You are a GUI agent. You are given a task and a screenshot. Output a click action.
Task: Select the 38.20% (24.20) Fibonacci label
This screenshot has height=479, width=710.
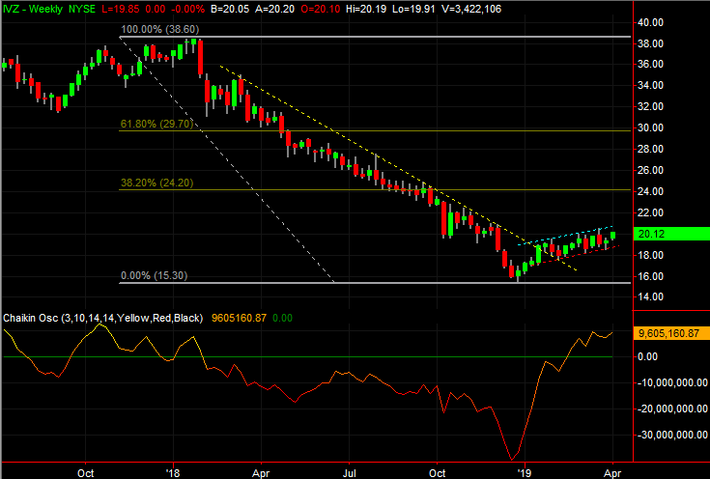[156, 183]
